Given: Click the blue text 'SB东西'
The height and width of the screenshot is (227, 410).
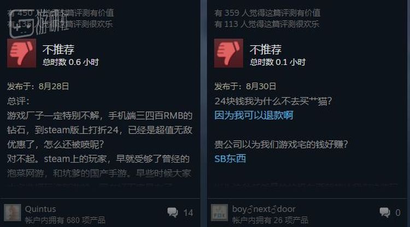Looking at the screenshot, I should pos(230,158).
